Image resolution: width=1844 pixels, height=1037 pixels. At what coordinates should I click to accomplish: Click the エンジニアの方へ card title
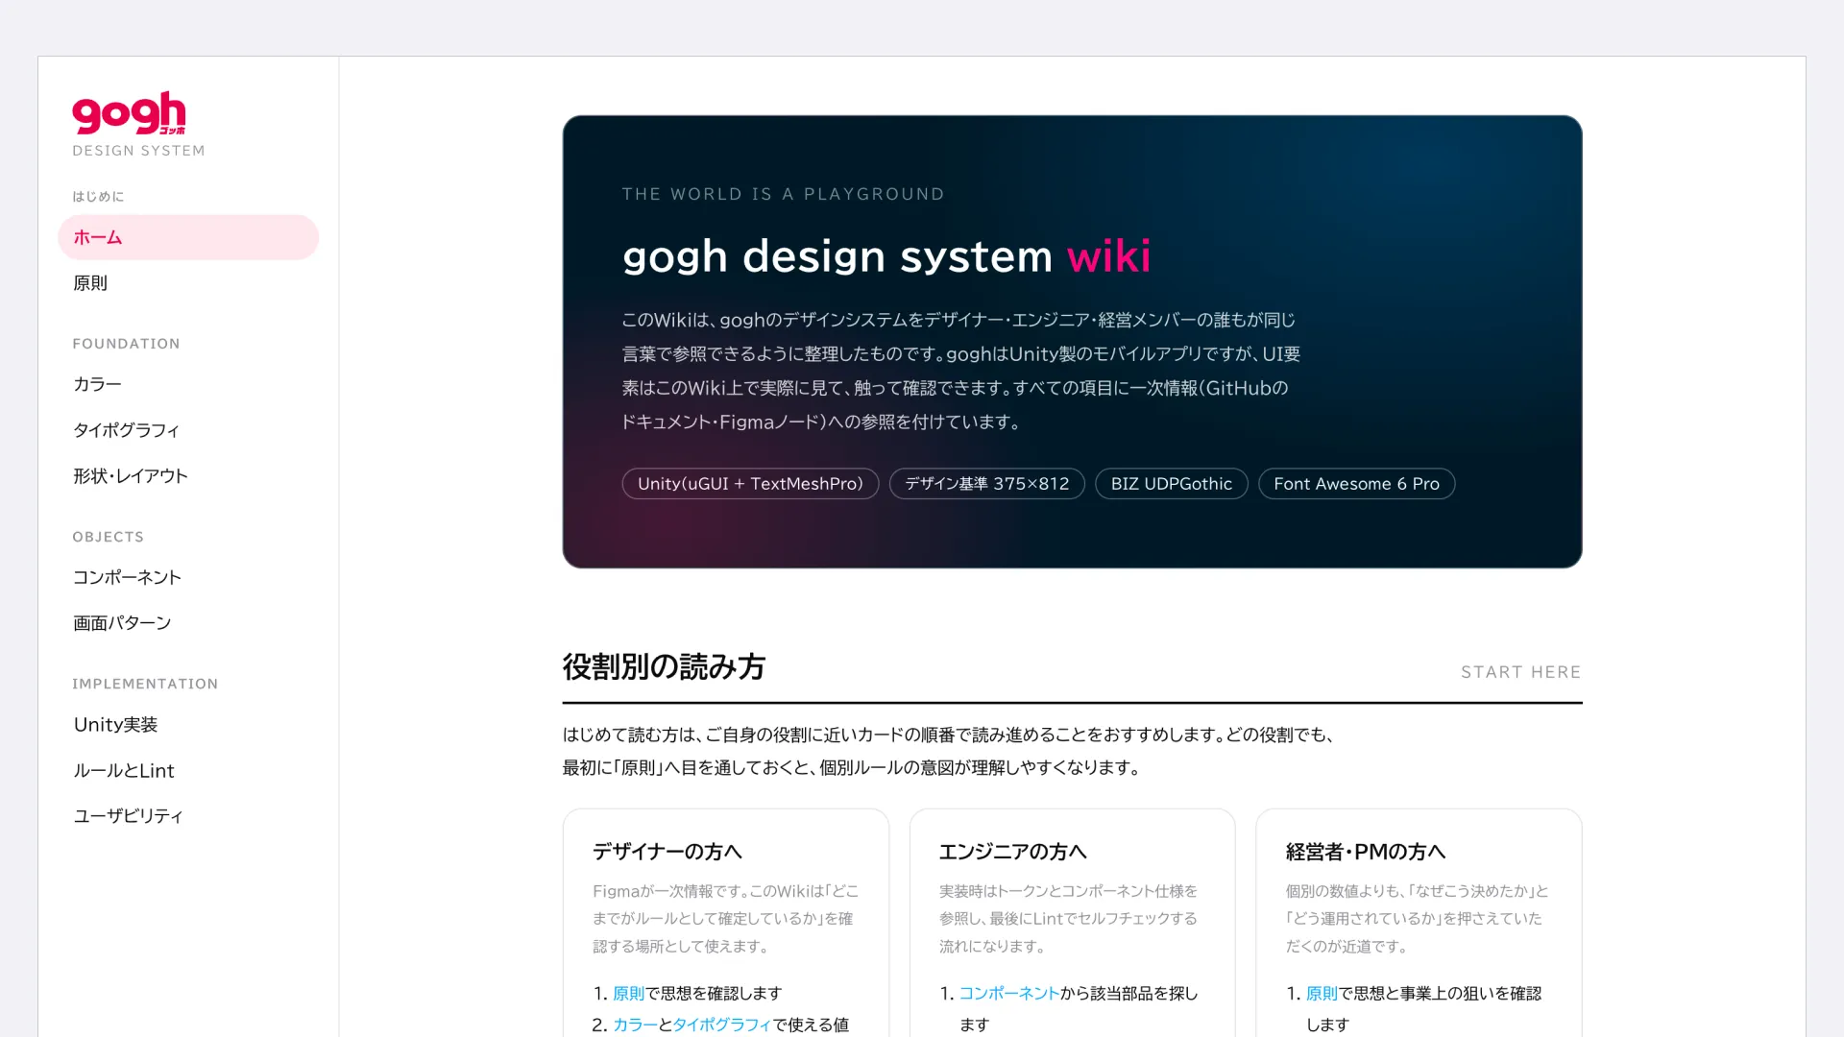[x=1013, y=852]
